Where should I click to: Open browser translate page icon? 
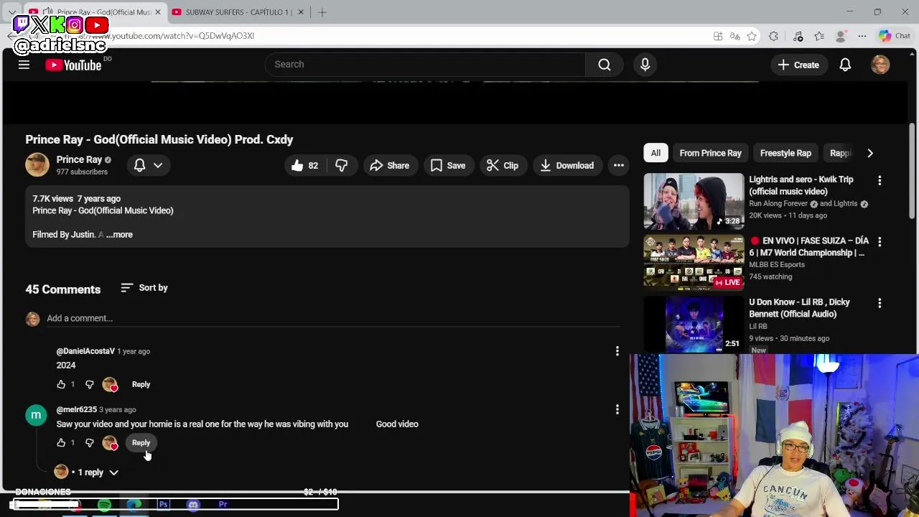click(x=734, y=36)
